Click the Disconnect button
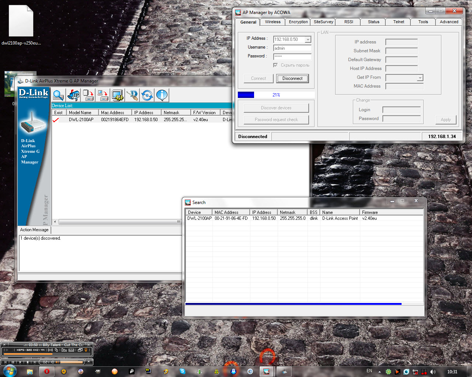 292,78
